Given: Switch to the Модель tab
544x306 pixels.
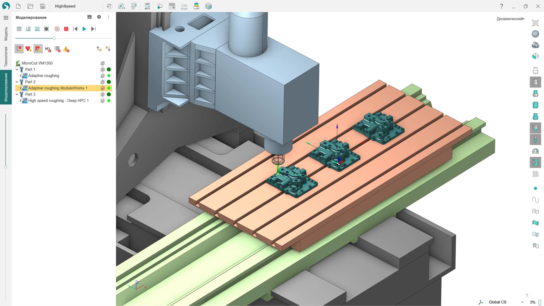Looking at the screenshot, I should click(6, 34).
